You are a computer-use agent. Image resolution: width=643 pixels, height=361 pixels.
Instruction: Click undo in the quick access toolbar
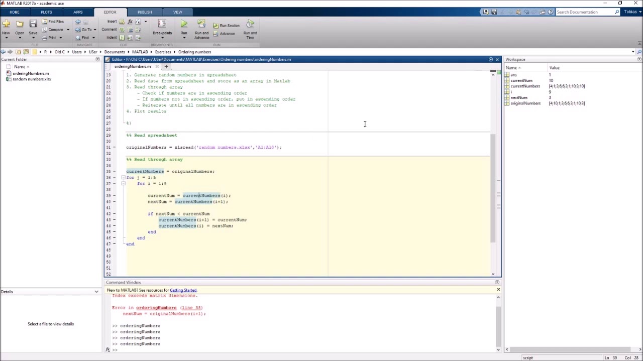tap(526, 12)
